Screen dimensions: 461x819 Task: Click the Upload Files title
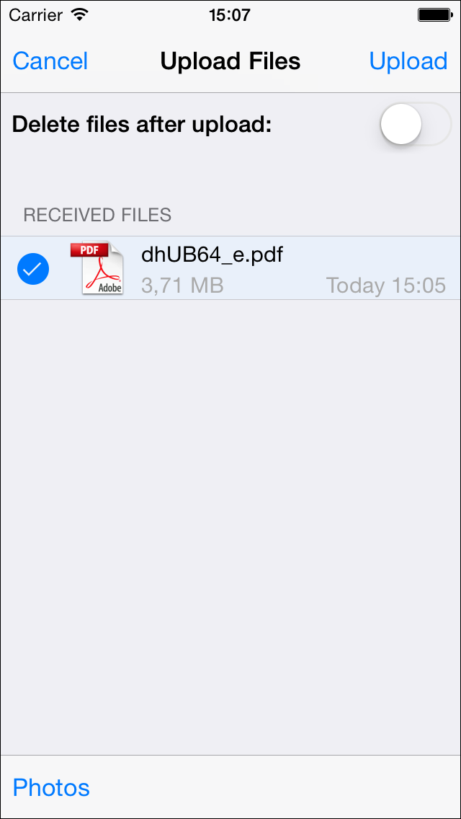coord(230,61)
